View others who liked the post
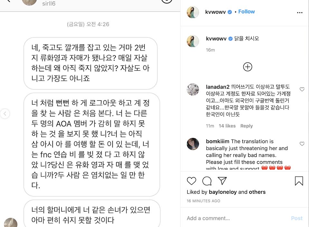 pyautogui.click(x=257, y=192)
